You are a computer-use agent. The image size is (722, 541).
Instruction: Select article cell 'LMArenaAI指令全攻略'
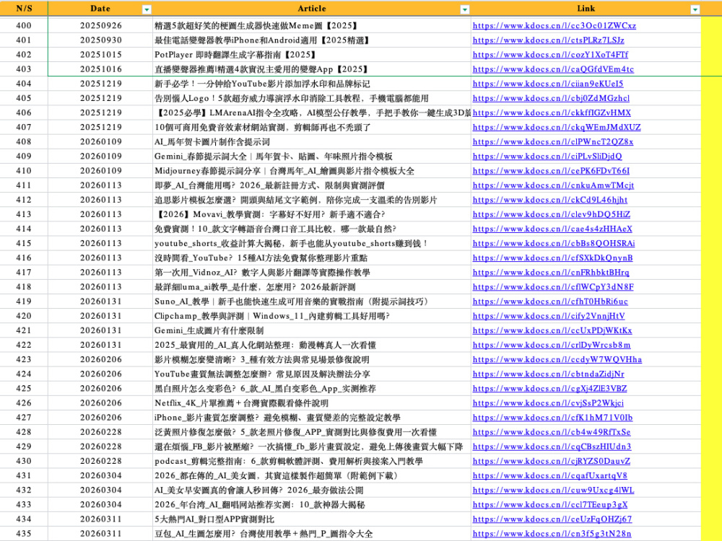312,113
